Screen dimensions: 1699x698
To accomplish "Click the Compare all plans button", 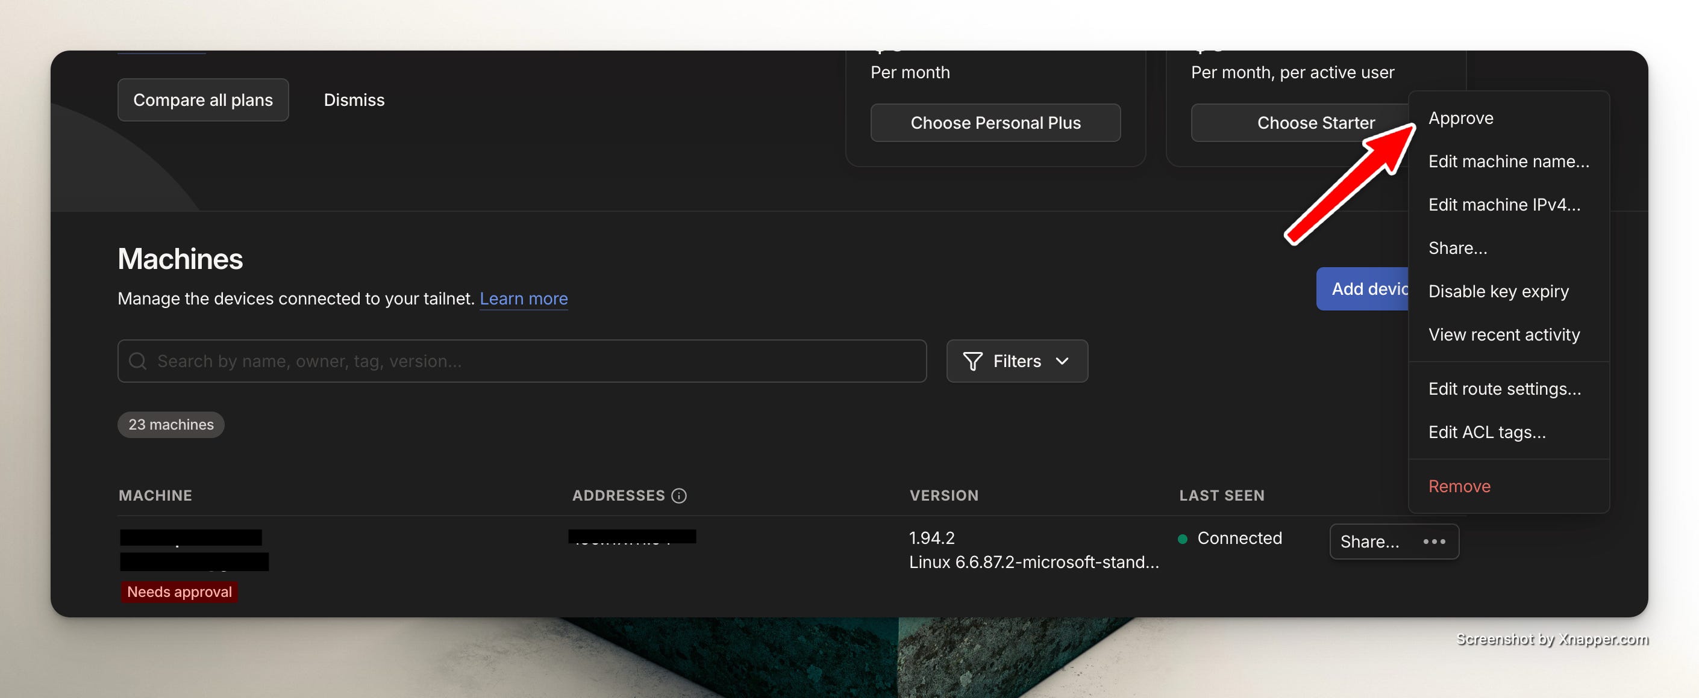I will 202,100.
